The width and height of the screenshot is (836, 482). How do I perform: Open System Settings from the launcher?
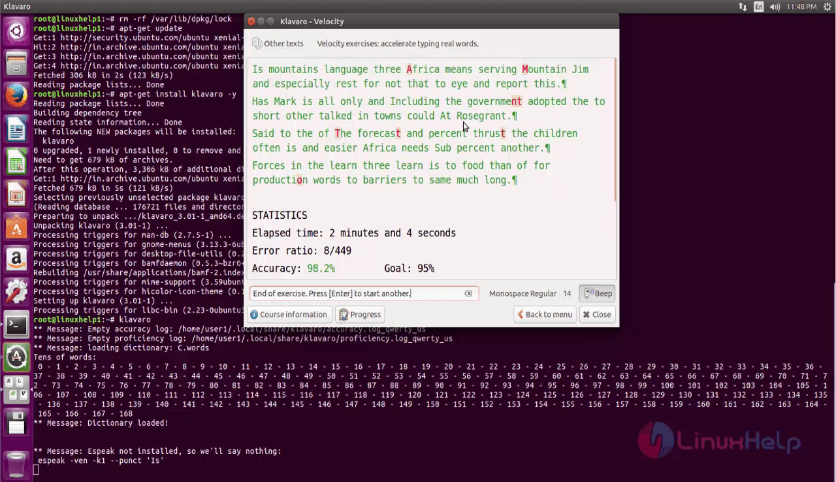click(16, 292)
